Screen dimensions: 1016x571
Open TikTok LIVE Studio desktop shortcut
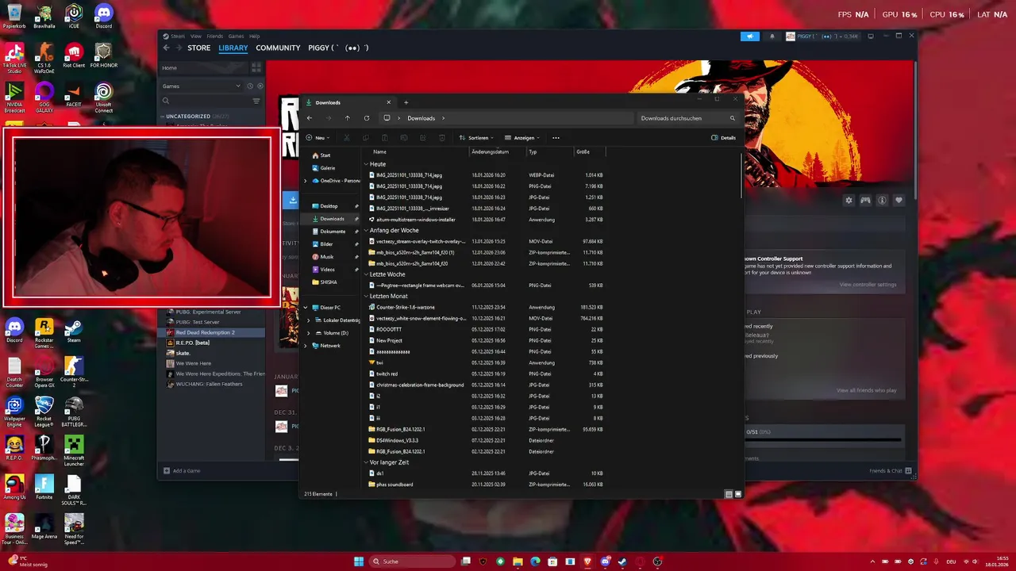tap(14, 58)
